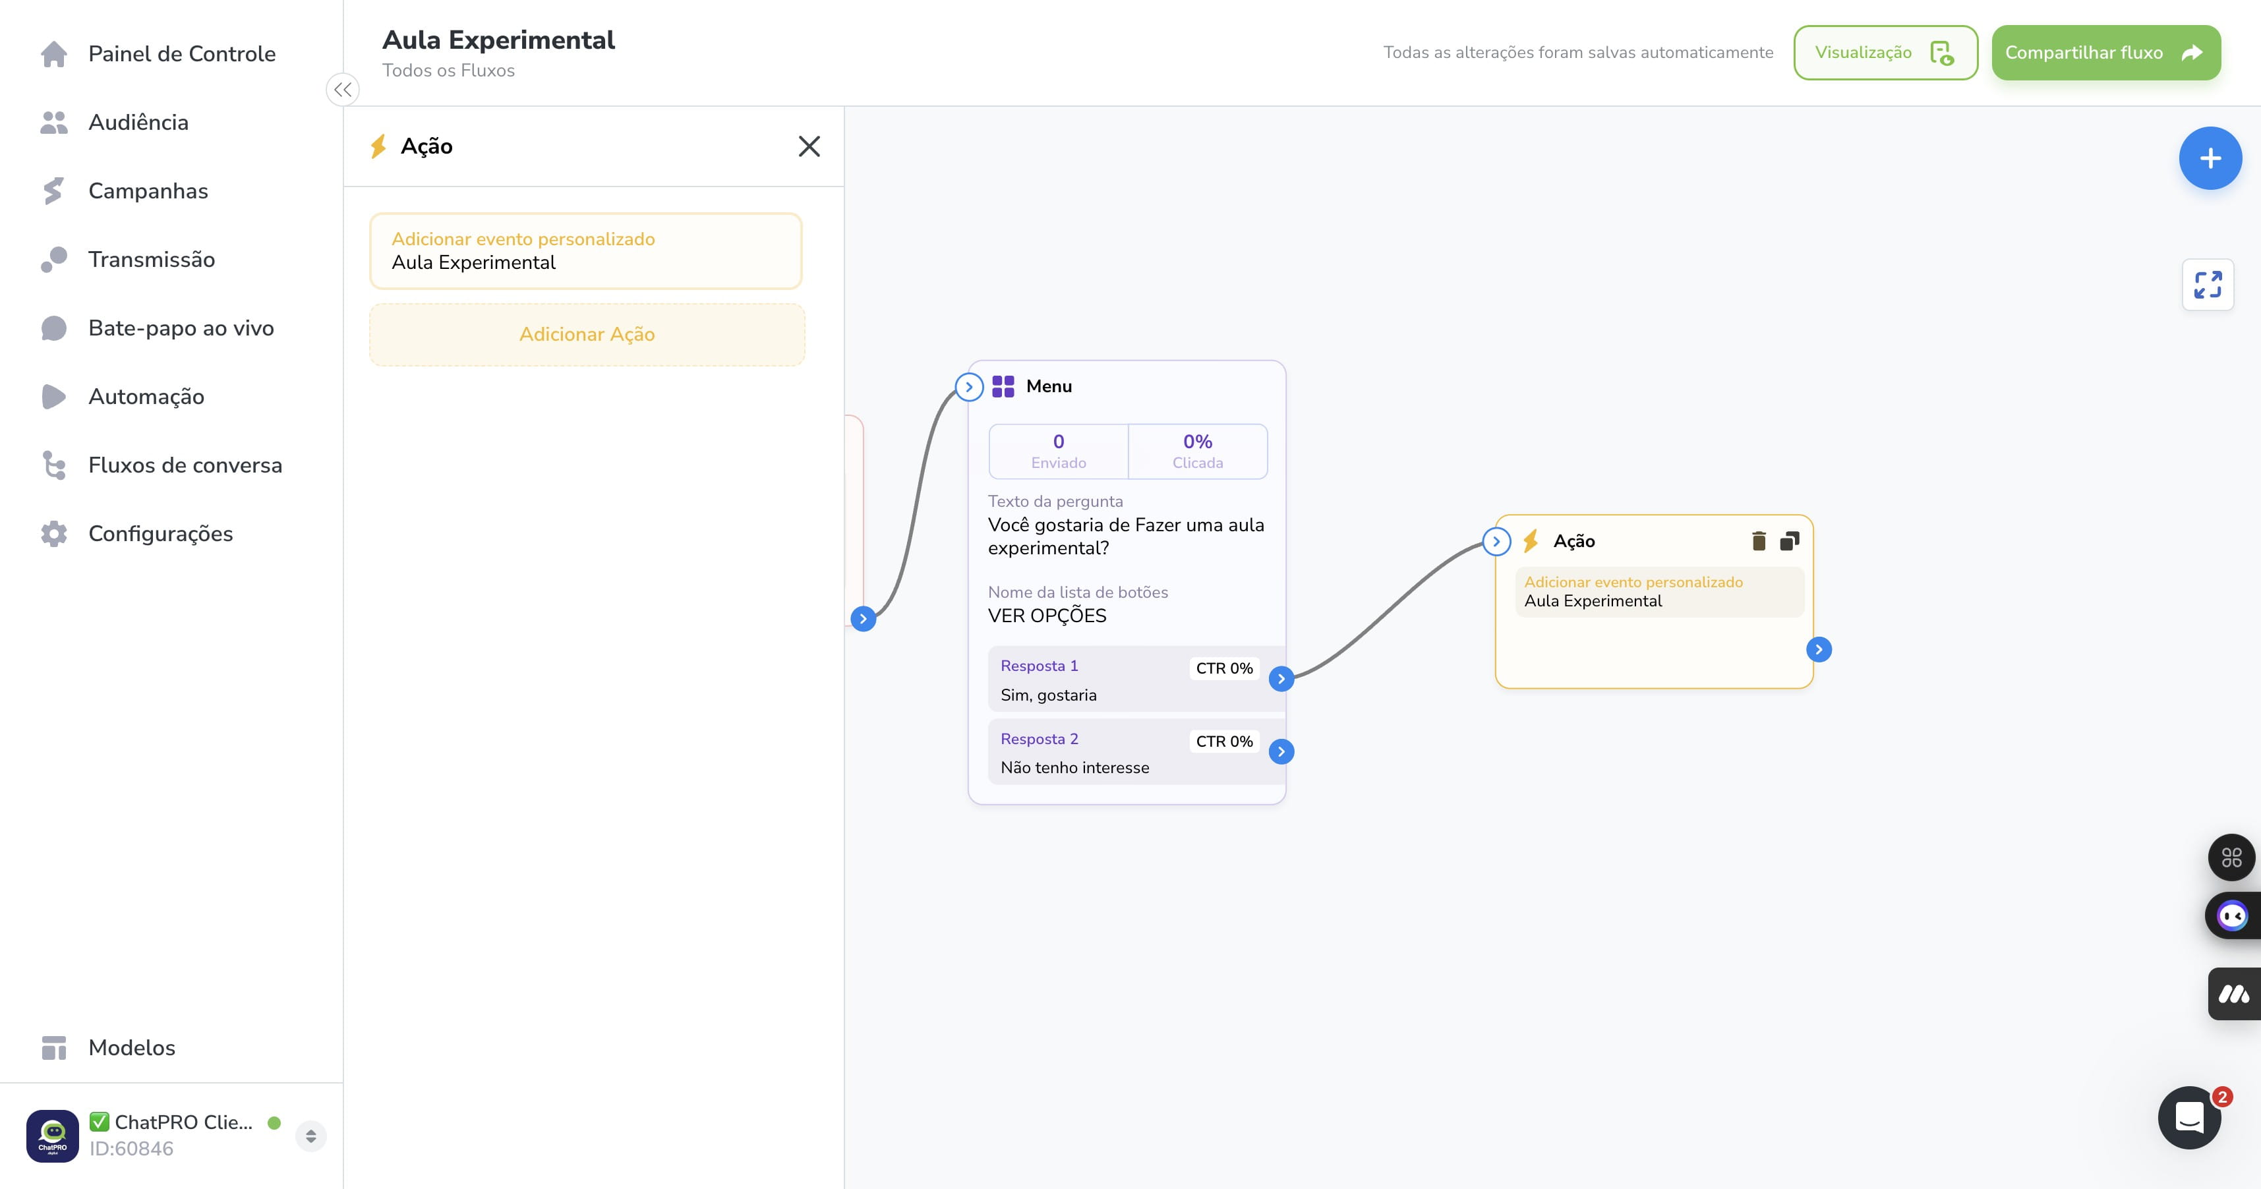Click the Fluxos de conversa branch icon

pyautogui.click(x=53, y=465)
